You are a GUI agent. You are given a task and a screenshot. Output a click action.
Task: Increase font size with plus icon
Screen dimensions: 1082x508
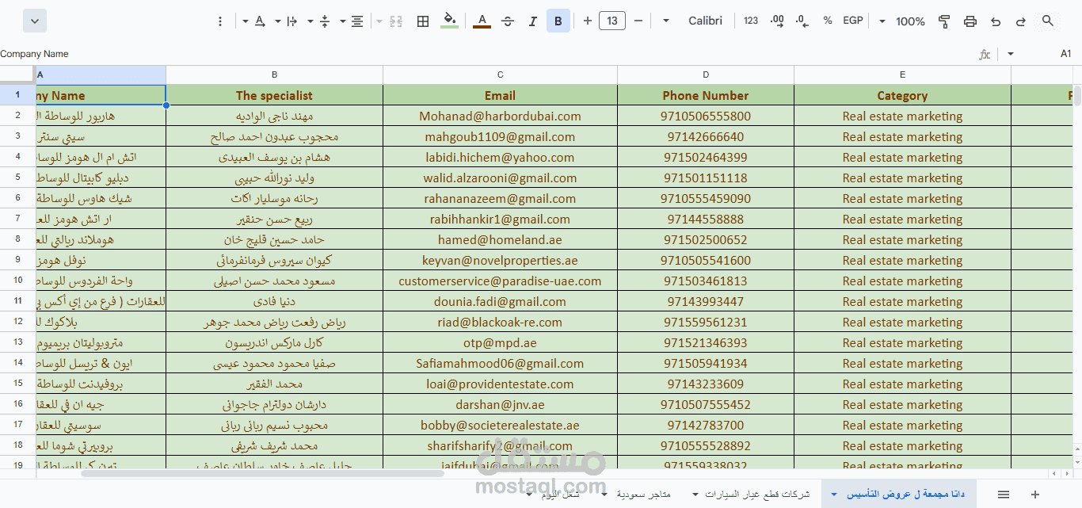(x=587, y=21)
